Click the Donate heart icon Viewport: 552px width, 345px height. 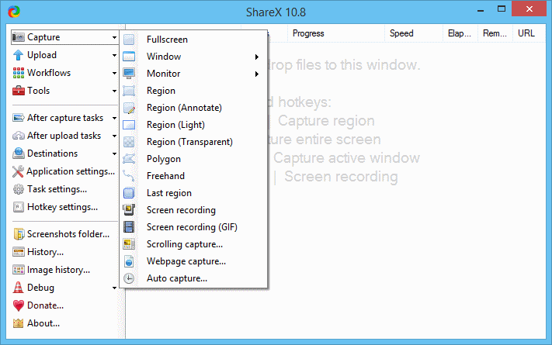pyautogui.click(x=19, y=305)
